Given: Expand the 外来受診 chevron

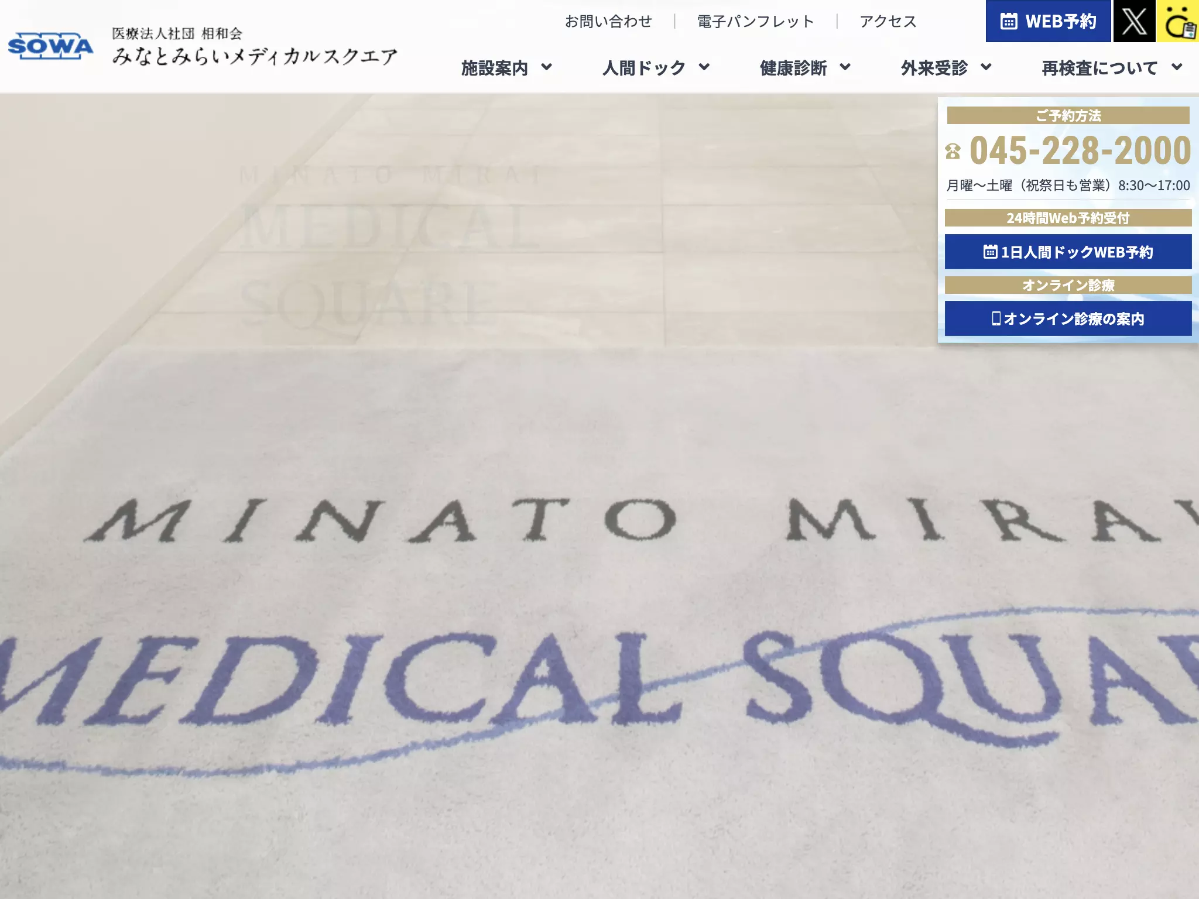Looking at the screenshot, I should coord(986,67).
